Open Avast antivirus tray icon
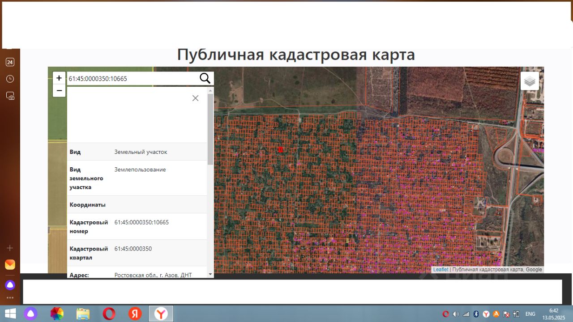Viewport: 573px width, 322px height. (x=496, y=314)
